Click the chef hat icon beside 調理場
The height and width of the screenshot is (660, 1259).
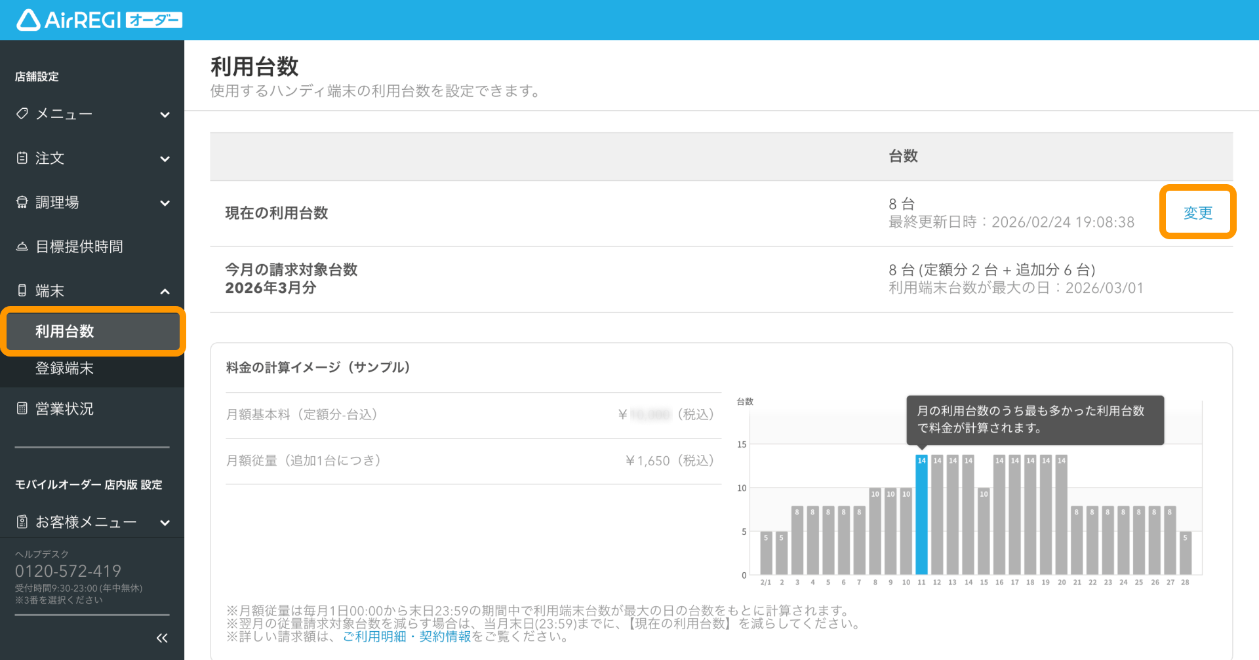click(22, 202)
